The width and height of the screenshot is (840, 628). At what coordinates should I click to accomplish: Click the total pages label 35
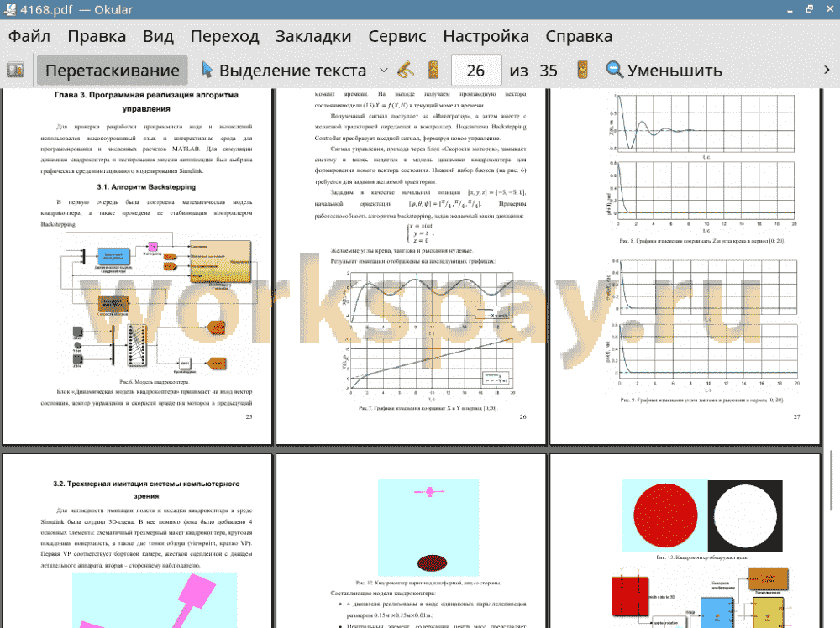pyautogui.click(x=548, y=71)
